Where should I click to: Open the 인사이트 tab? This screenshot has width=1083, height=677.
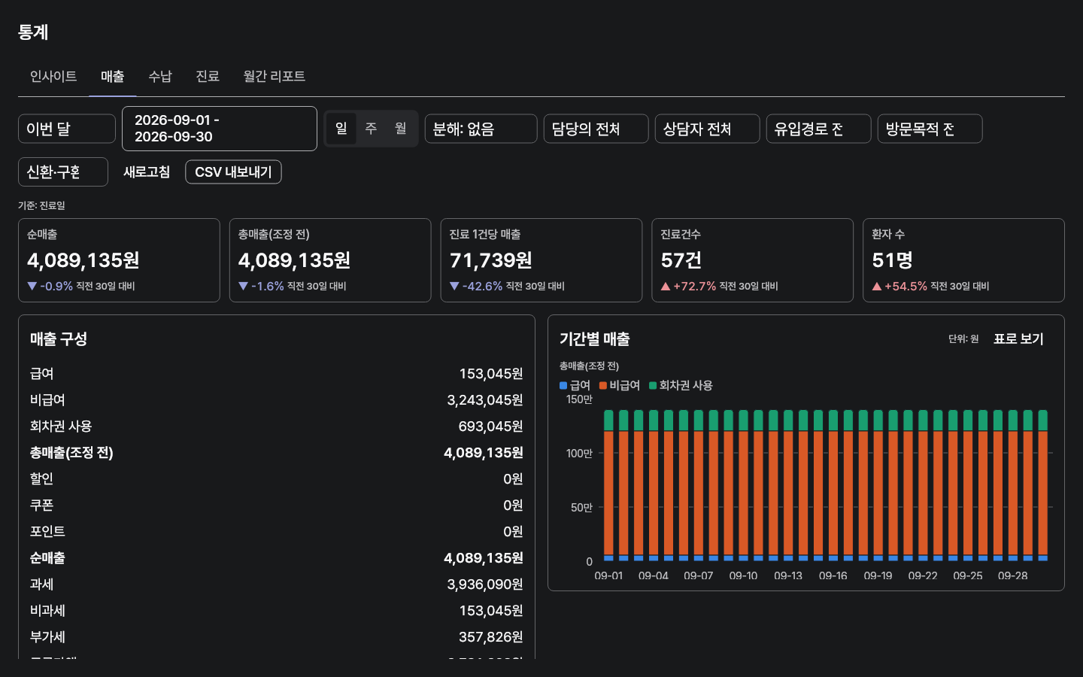(53, 76)
